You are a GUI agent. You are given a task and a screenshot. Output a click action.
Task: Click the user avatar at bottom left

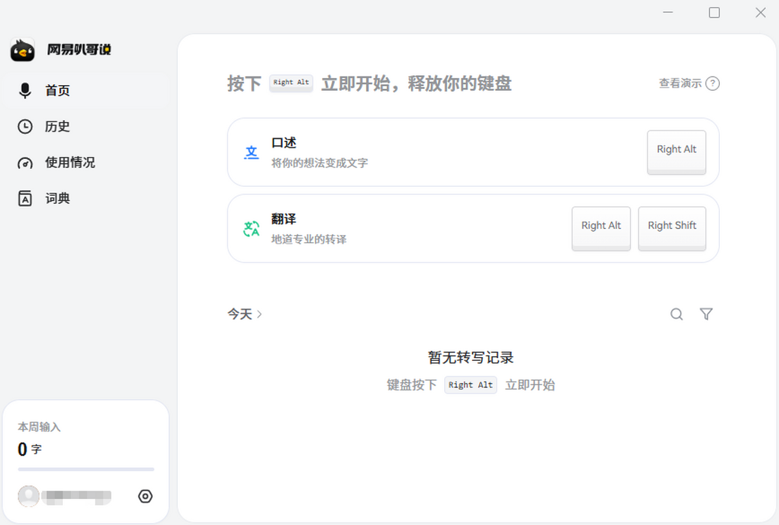coord(29,496)
